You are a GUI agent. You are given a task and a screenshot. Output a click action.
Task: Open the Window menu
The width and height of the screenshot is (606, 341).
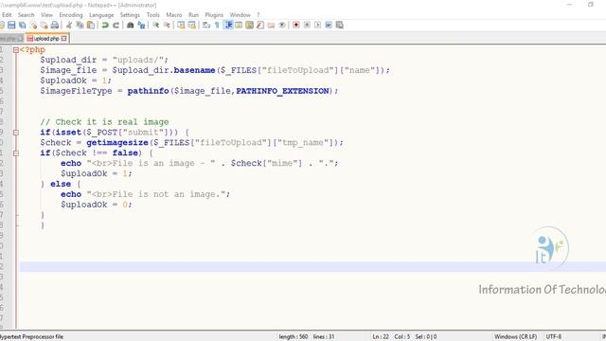[240, 15]
